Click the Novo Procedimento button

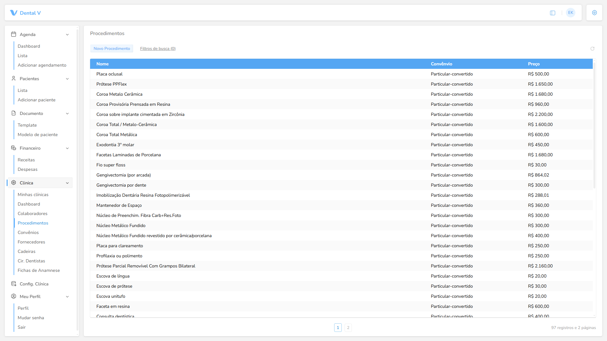coord(112,48)
